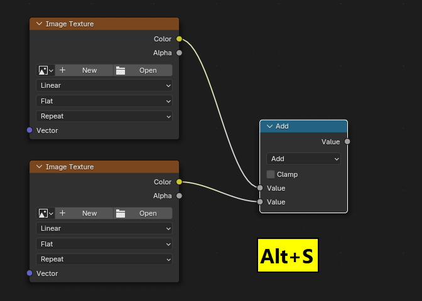Click the plus icon in bottom New button
The width and height of the screenshot is (422, 301).
point(62,213)
